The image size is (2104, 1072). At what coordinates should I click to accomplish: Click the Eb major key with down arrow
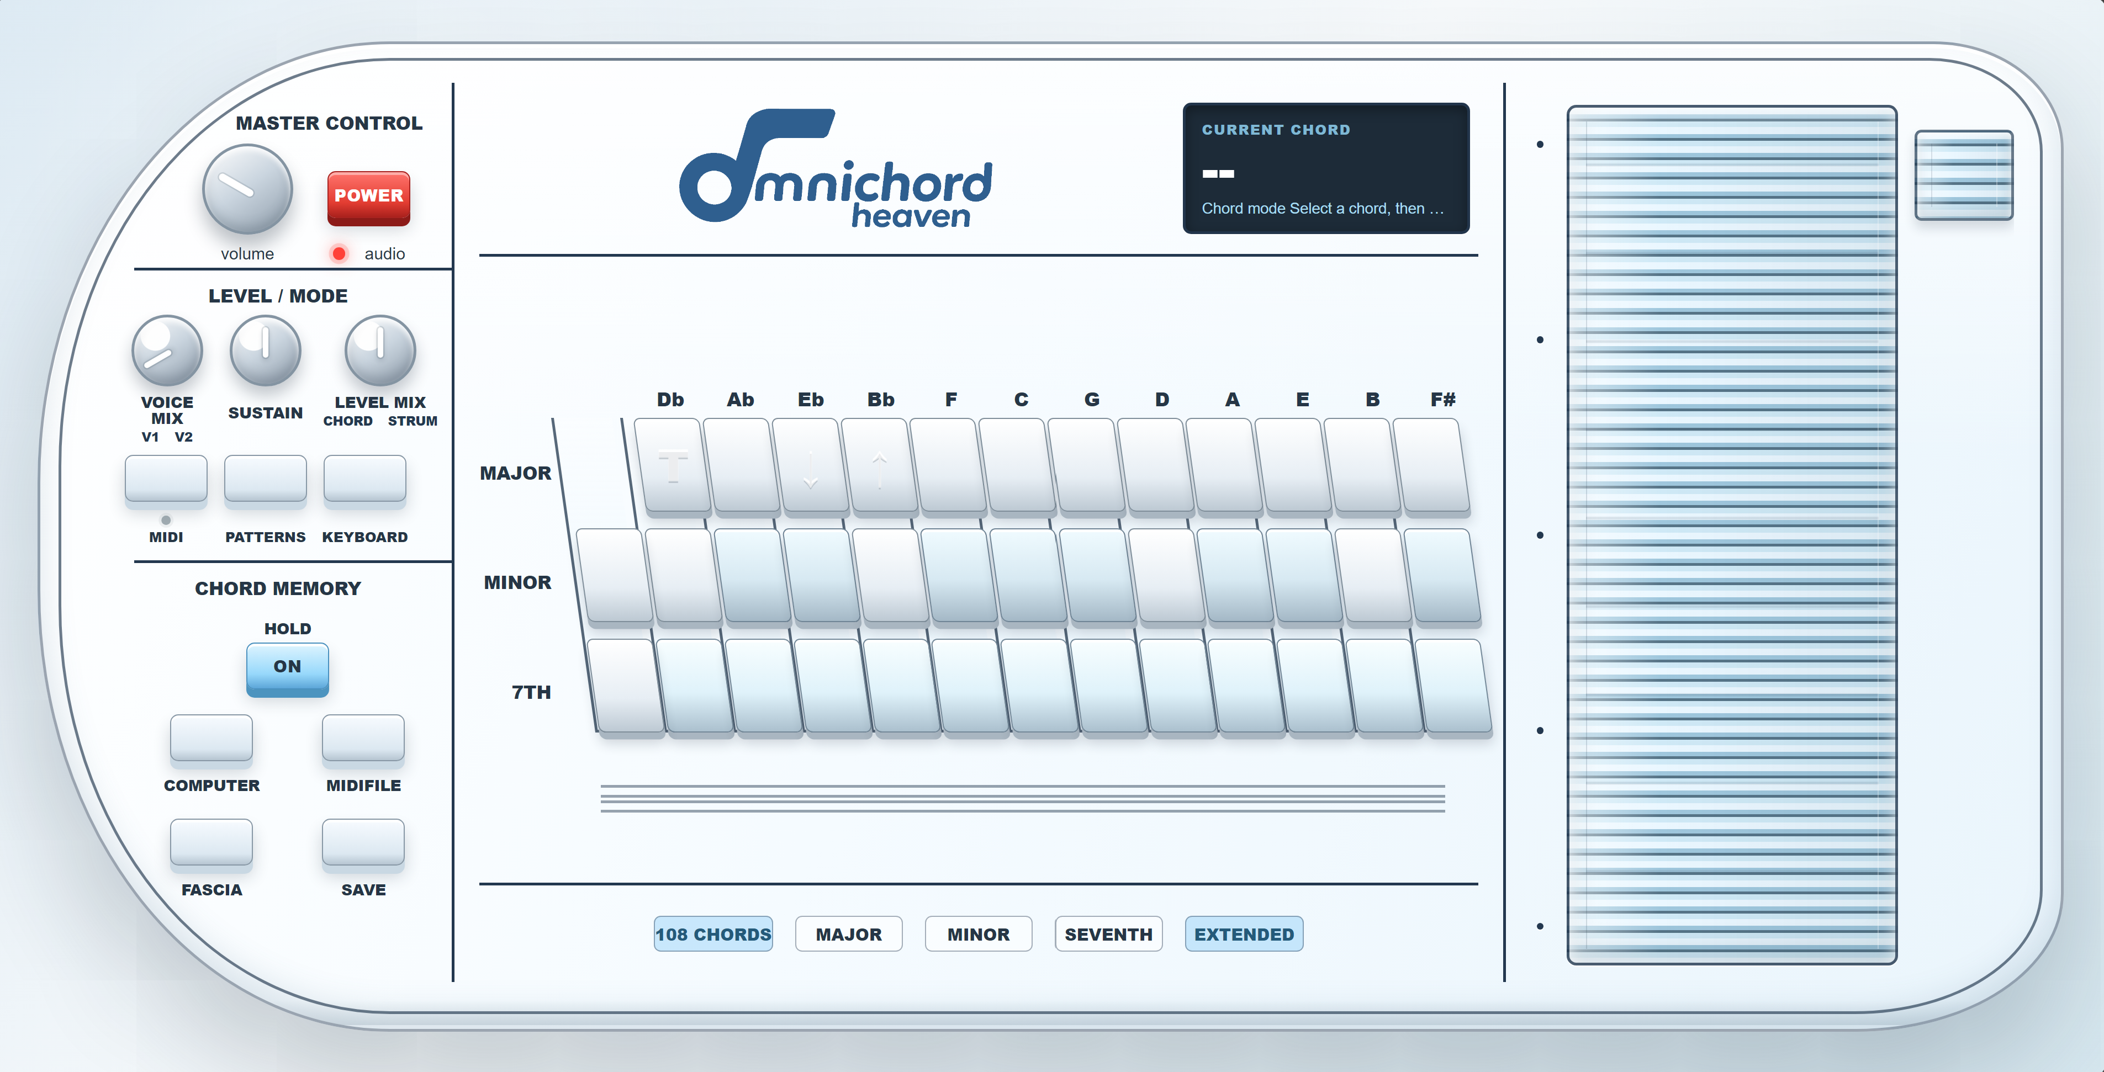811,468
